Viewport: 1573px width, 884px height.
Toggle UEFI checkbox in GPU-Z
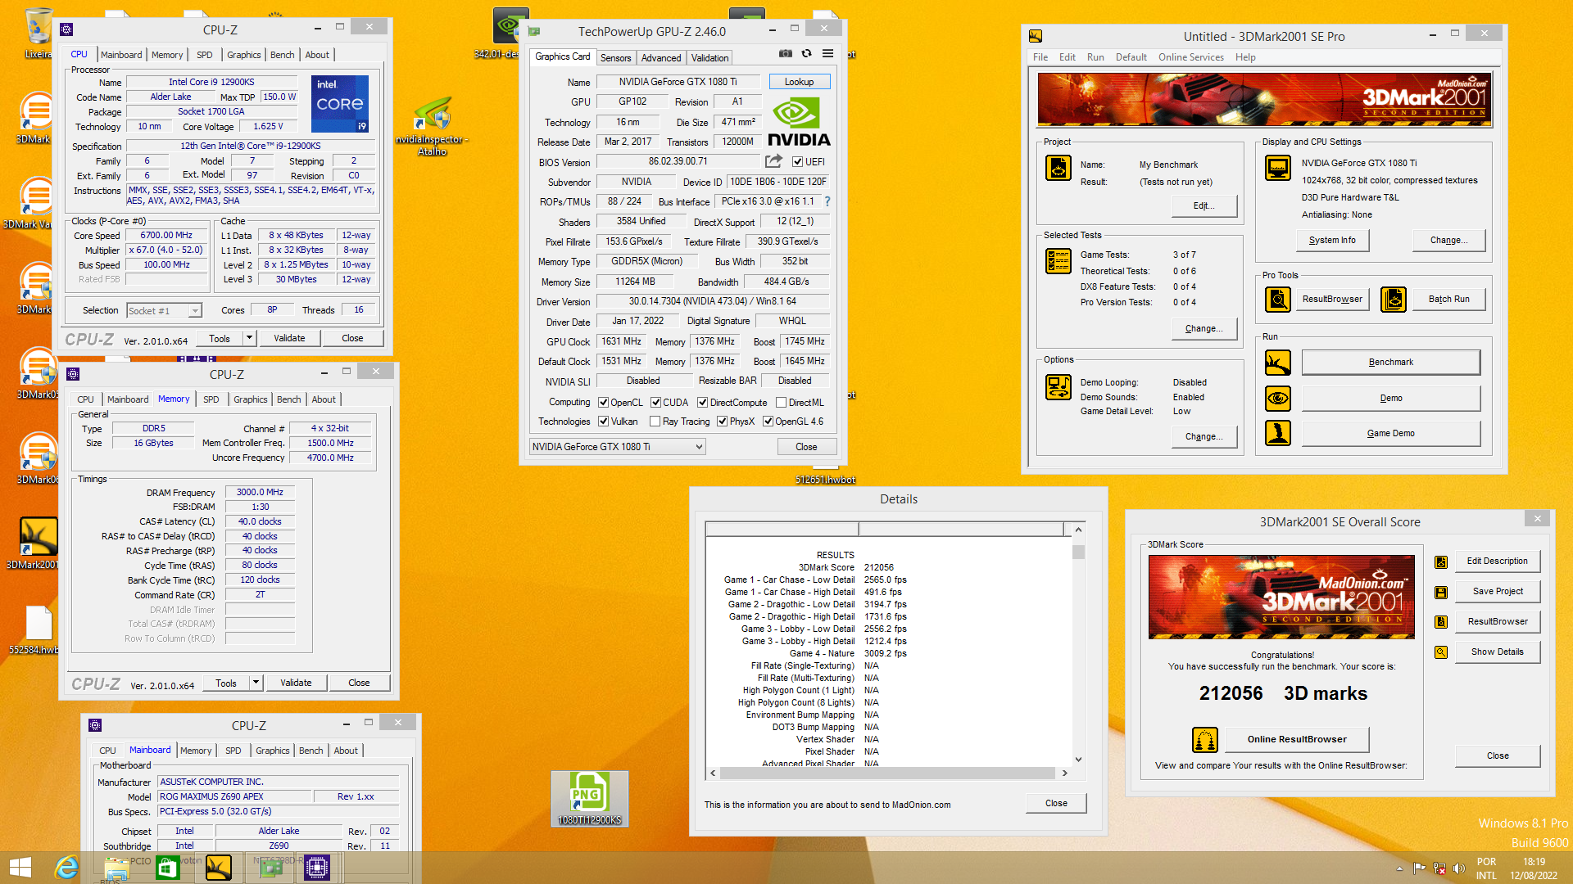[x=797, y=162]
